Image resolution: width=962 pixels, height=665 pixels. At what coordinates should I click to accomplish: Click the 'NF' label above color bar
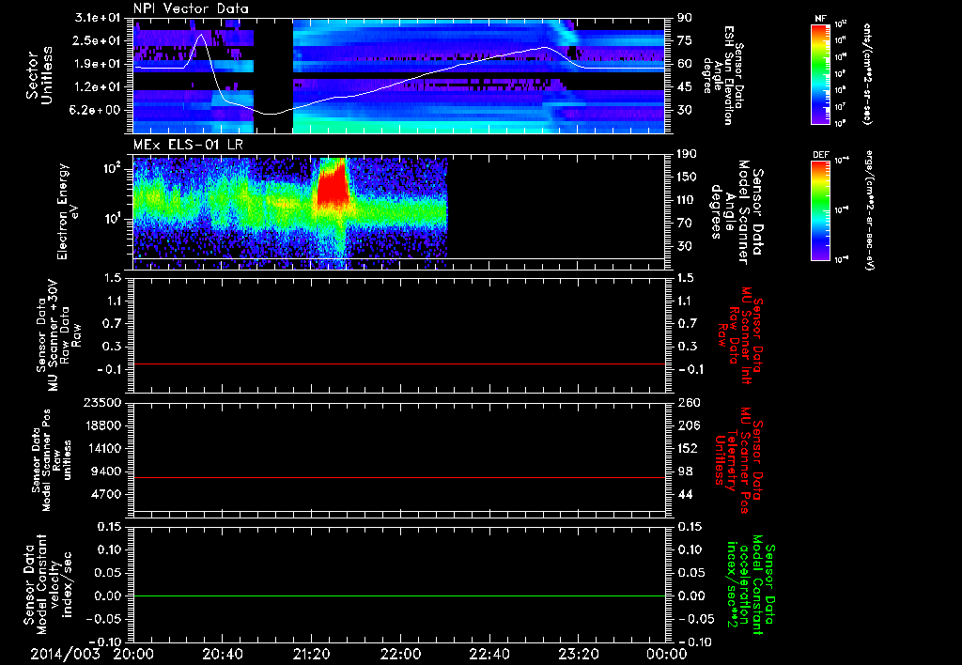pyautogui.click(x=820, y=19)
